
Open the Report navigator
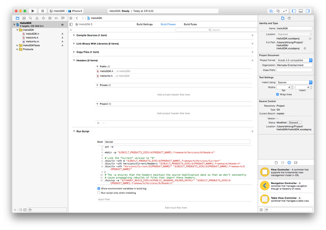point(63,18)
